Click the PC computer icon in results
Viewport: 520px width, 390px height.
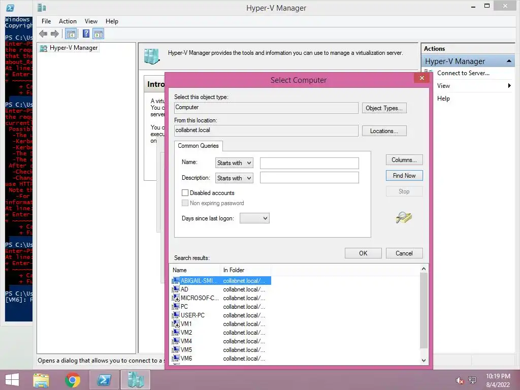coord(176,306)
